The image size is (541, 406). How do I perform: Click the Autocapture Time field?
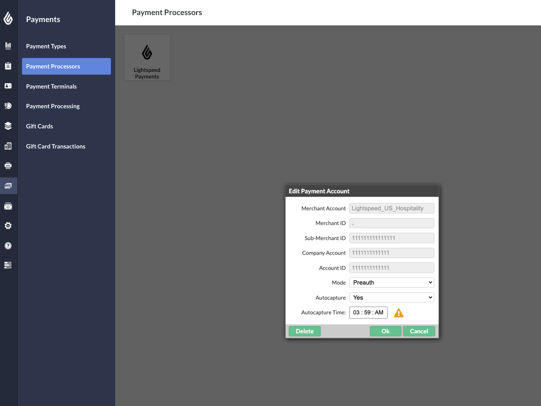click(x=368, y=312)
